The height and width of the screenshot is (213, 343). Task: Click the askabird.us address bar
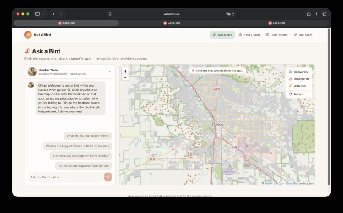click(x=171, y=14)
